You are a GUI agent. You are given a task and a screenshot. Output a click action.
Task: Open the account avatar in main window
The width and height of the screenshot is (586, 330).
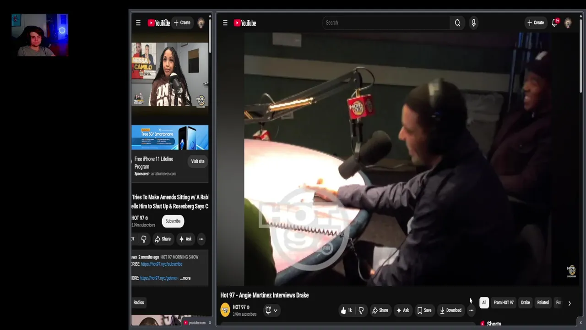click(568, 23)
